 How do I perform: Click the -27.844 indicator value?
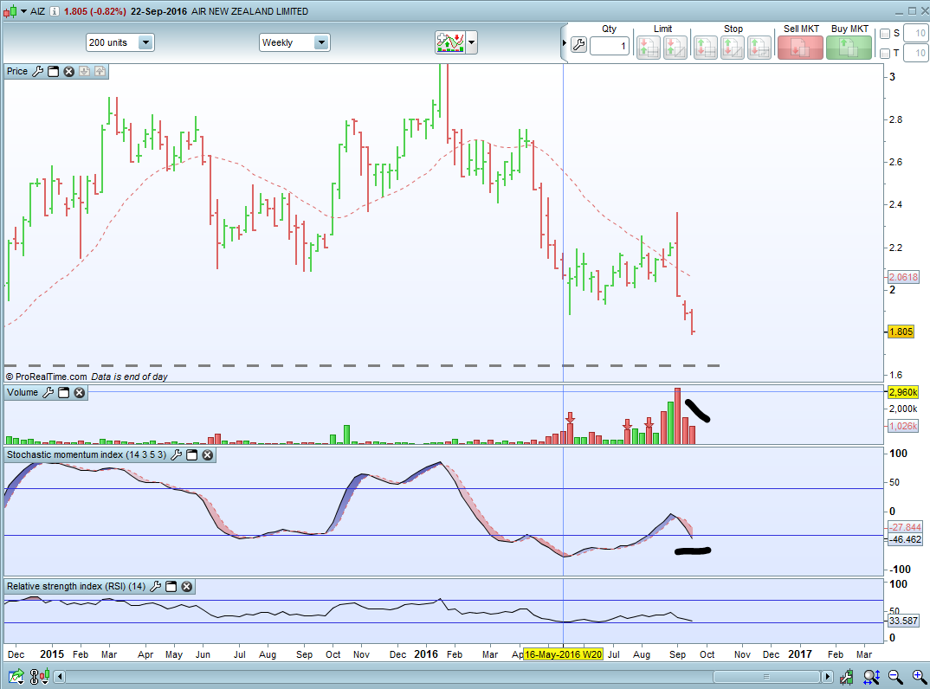[905, 527]
